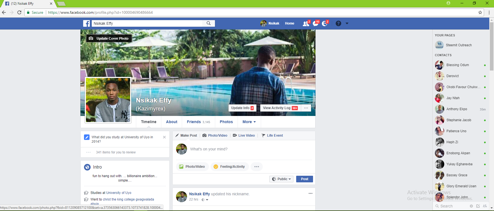Click the Home link in top bar
Image resolution: width=494 pixels, height=211 pixels.
(290, 23)
